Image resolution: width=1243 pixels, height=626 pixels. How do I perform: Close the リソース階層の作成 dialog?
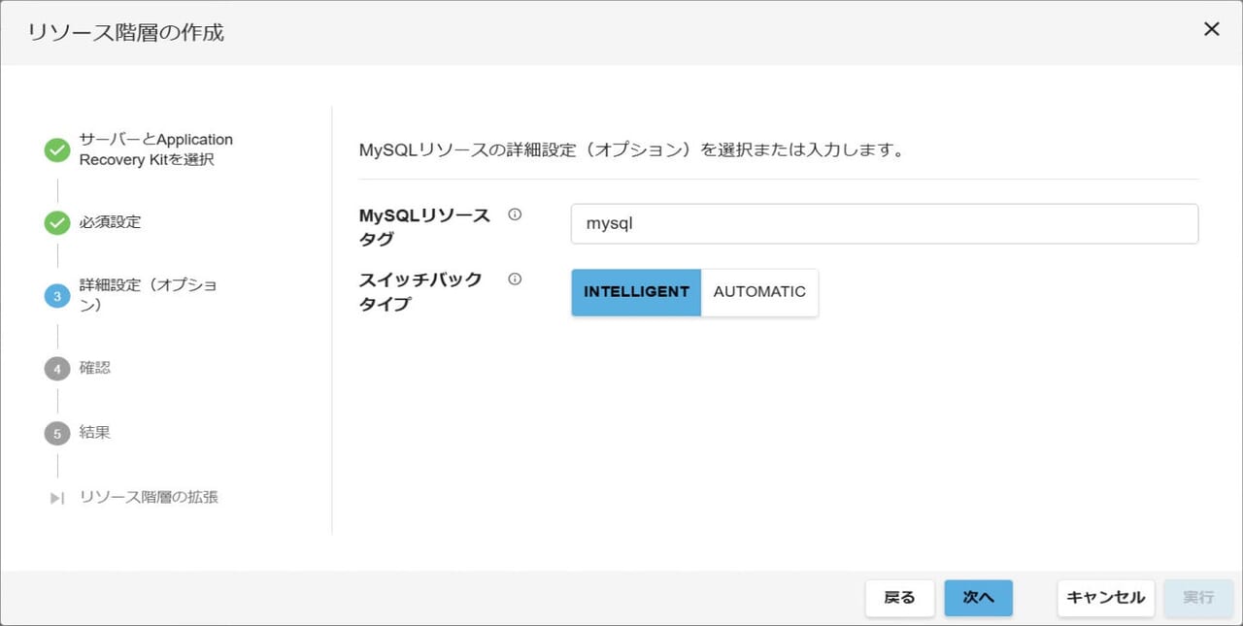pos(1211,29)
